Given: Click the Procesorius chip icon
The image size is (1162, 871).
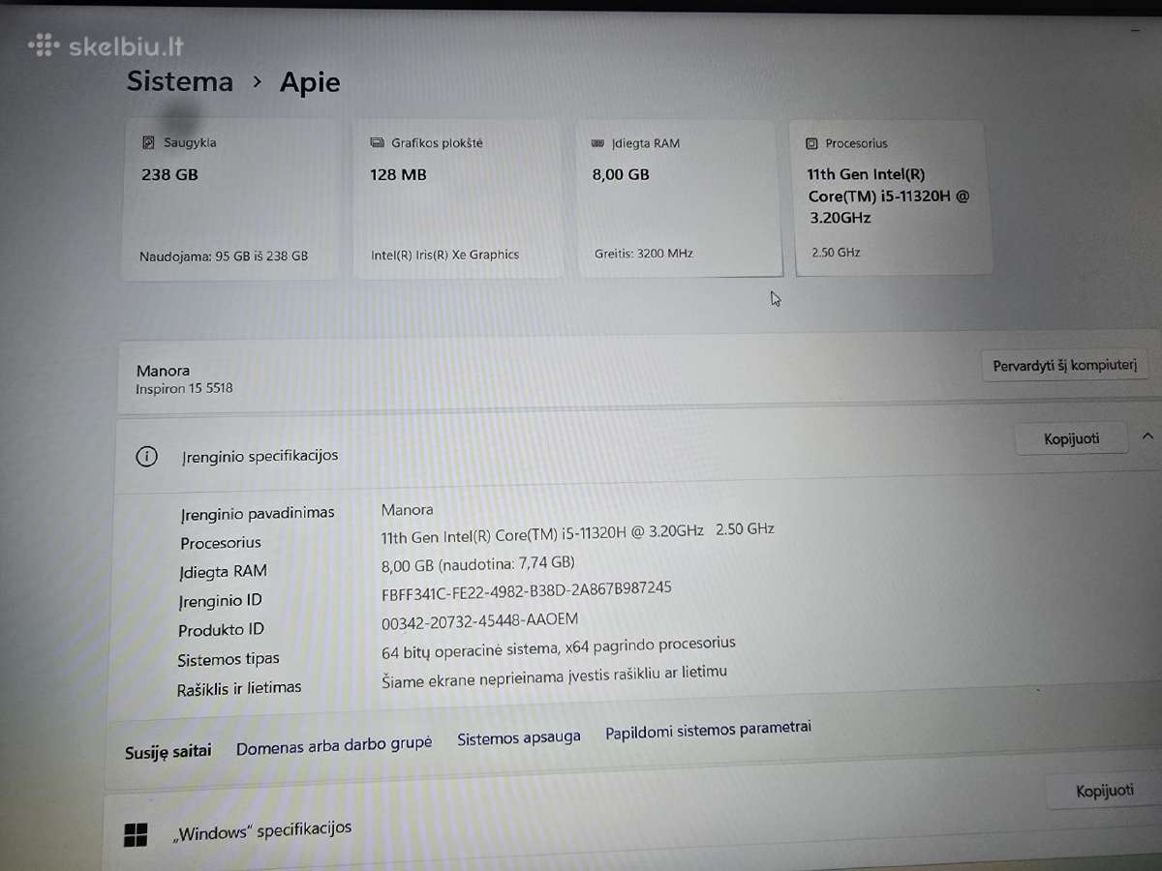Looking at the screenshot, I should (811, 144).
